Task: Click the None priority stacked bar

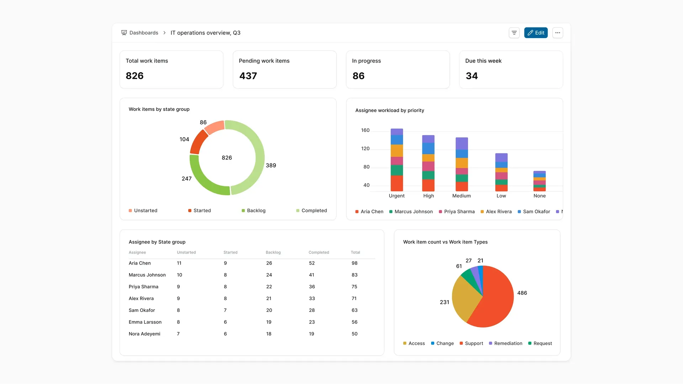Action: (x=539, y=181)
